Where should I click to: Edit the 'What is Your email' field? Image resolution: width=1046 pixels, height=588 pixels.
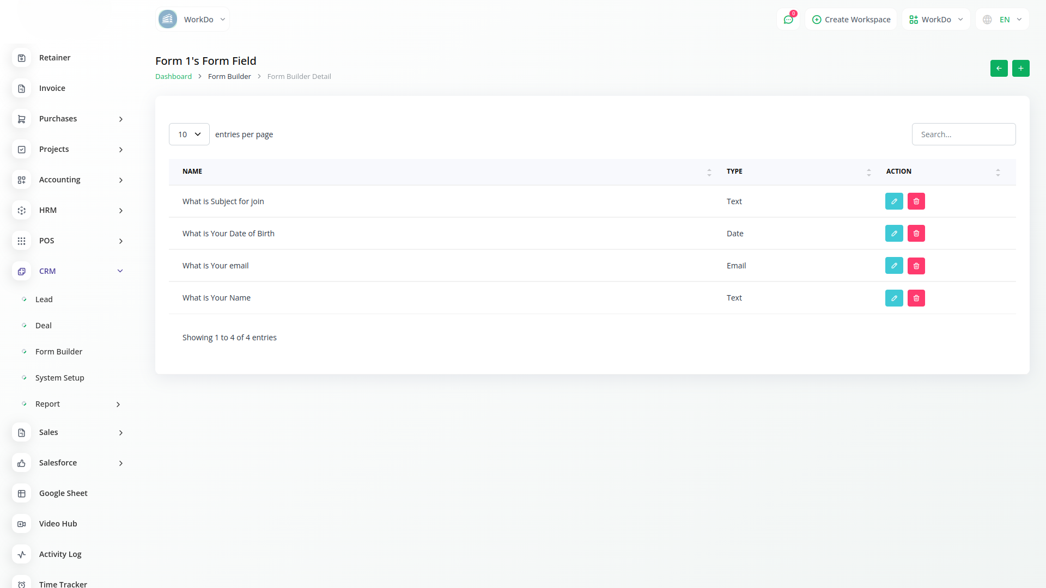coord(894,266)
